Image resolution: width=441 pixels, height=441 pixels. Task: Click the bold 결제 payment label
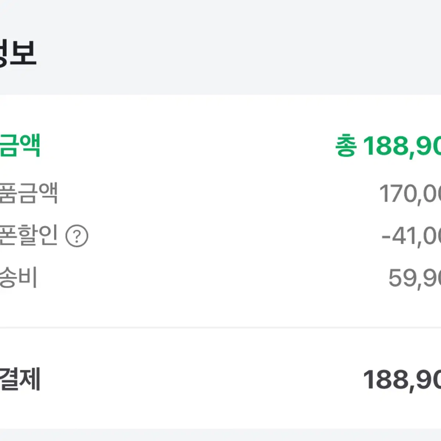[x=20, y=379]
